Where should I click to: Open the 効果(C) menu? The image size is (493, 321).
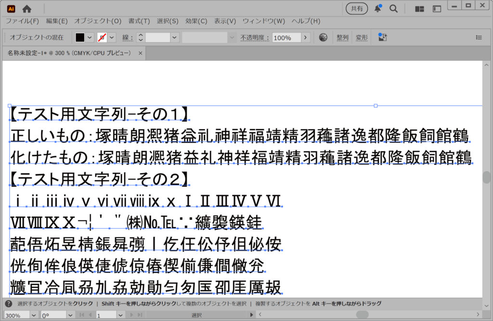196,21
